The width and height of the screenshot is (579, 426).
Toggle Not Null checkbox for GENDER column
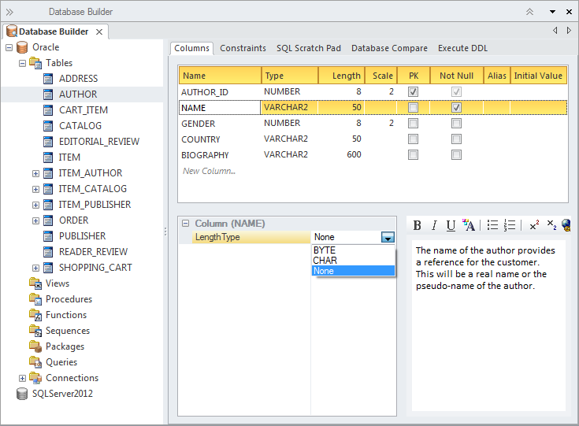pyautogui.click(x=456, y=123)
